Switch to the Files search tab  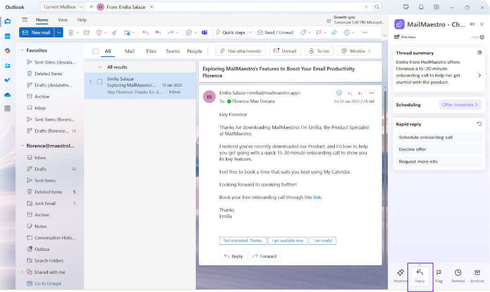(151, 51)
